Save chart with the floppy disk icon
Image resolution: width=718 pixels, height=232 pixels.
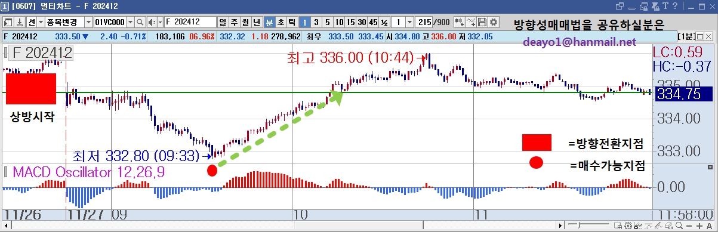coord(482,22)
